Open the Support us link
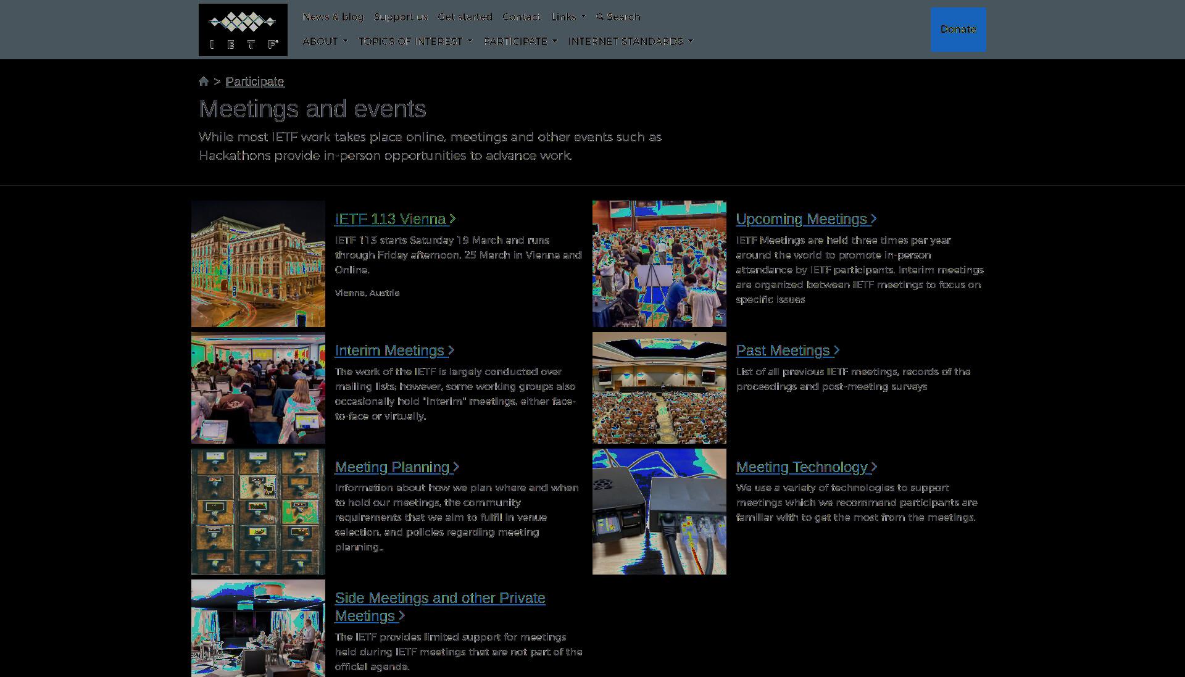This screenshot has height=677, width=1185. tap(401, 17)
